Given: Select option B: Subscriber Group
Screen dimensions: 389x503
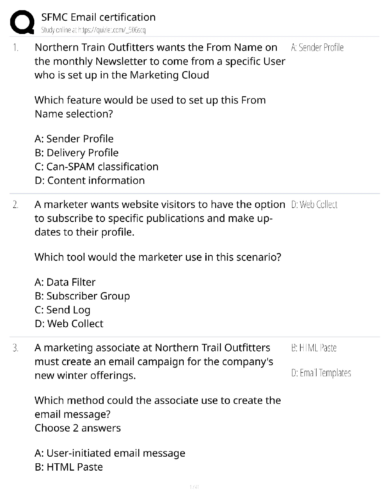Looking at the screenshot, I should (x=82, y=296).
